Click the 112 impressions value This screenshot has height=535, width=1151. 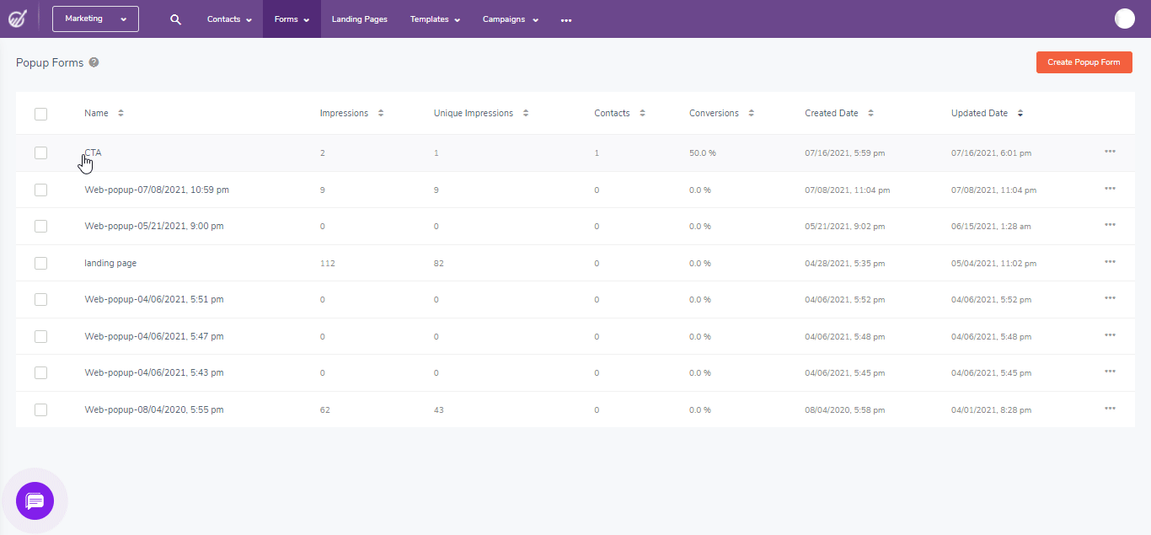(x=328, y=264)
